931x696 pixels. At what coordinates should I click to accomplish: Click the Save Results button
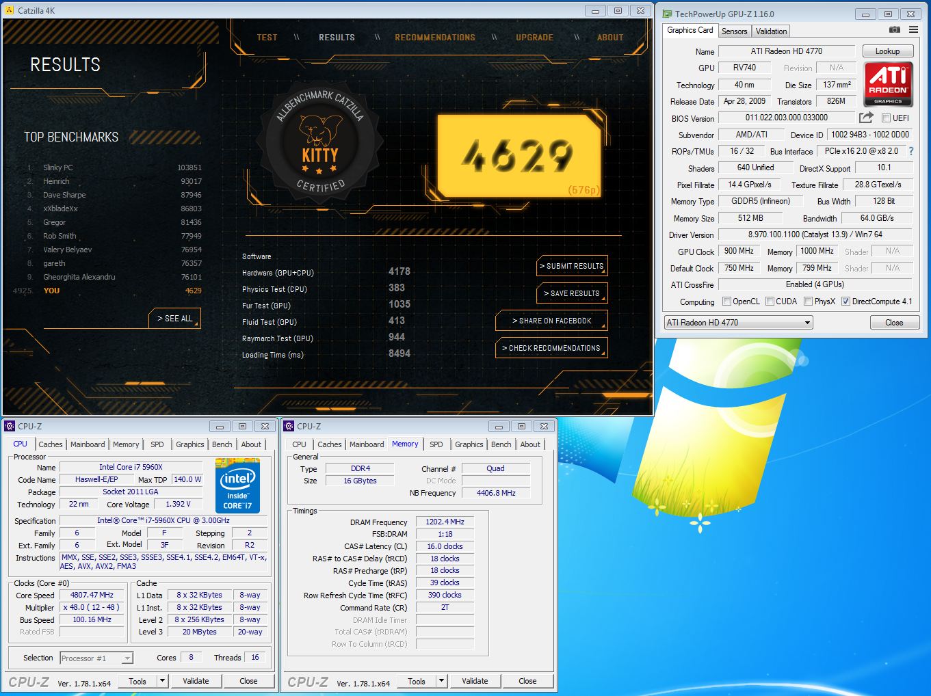point(572,293)
